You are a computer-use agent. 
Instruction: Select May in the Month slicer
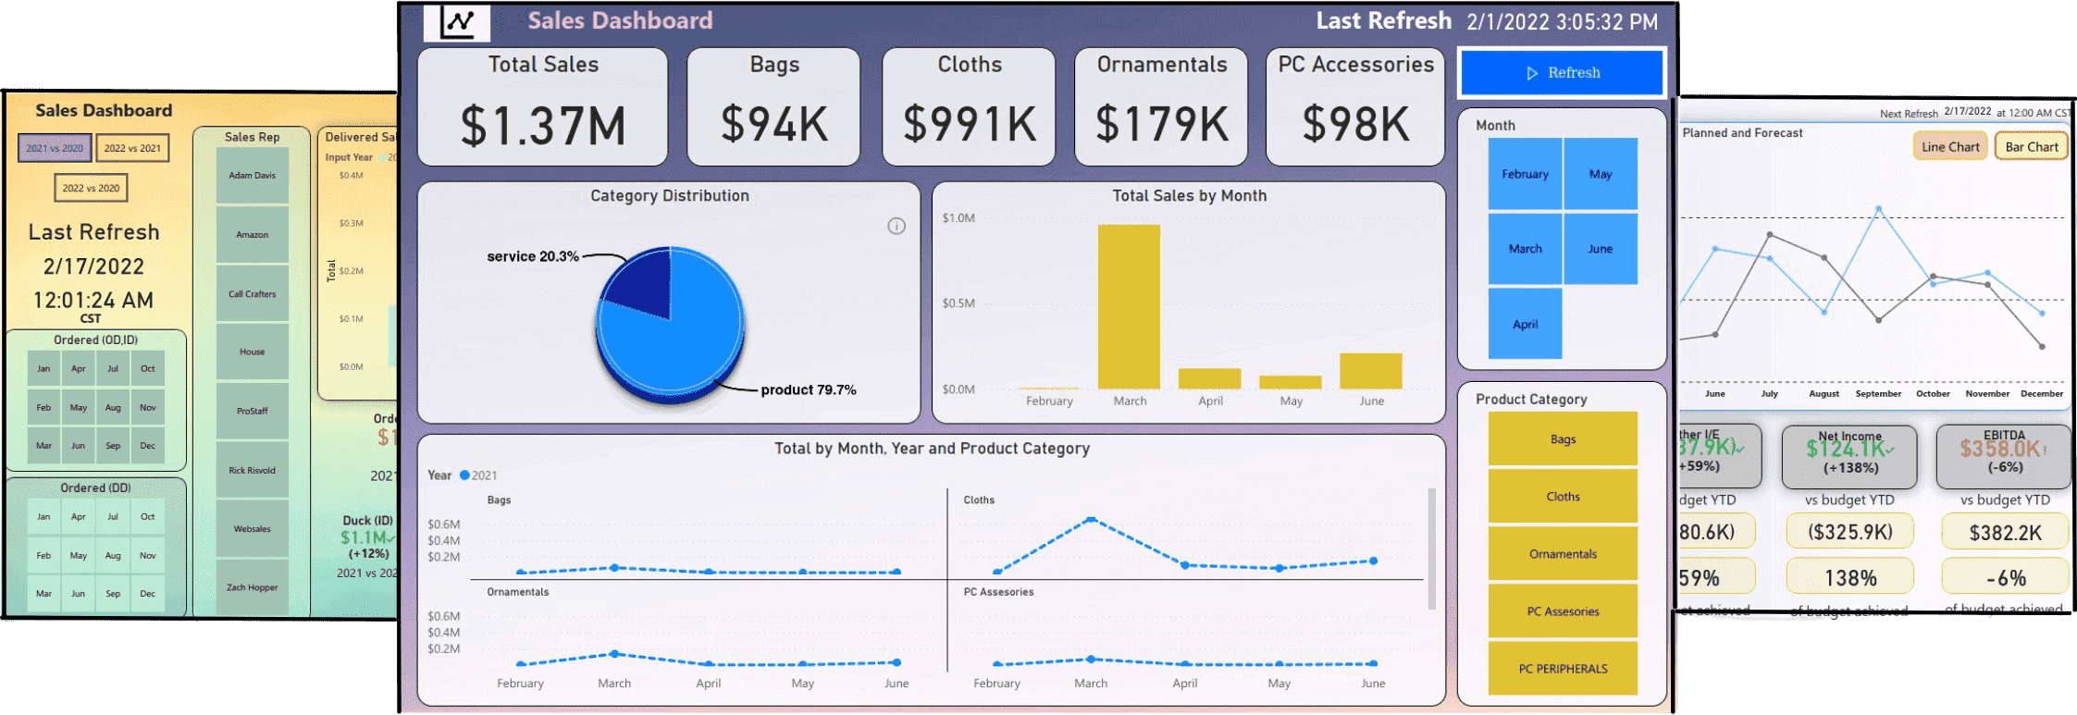[1600, 174]
